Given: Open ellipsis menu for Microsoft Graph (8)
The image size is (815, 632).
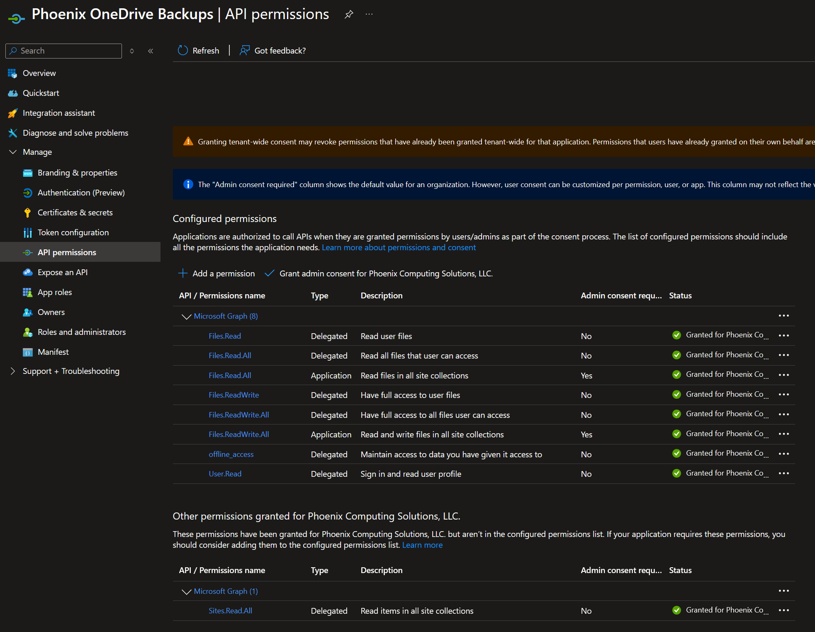Looking at the screenshot, I should tap(783, 316).
